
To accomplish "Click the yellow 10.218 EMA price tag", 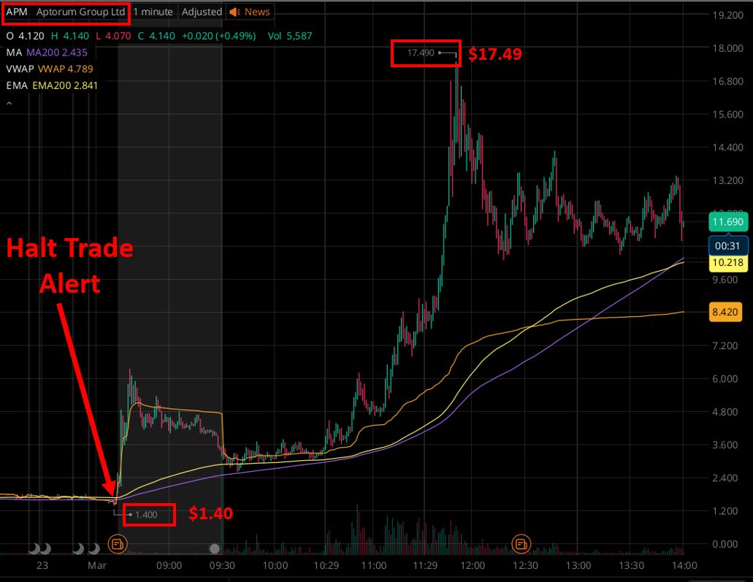I will [x=727, y=262].
